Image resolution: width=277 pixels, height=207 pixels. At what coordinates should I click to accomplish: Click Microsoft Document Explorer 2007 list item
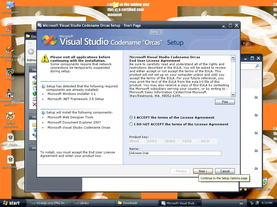(x=74, y=122)
